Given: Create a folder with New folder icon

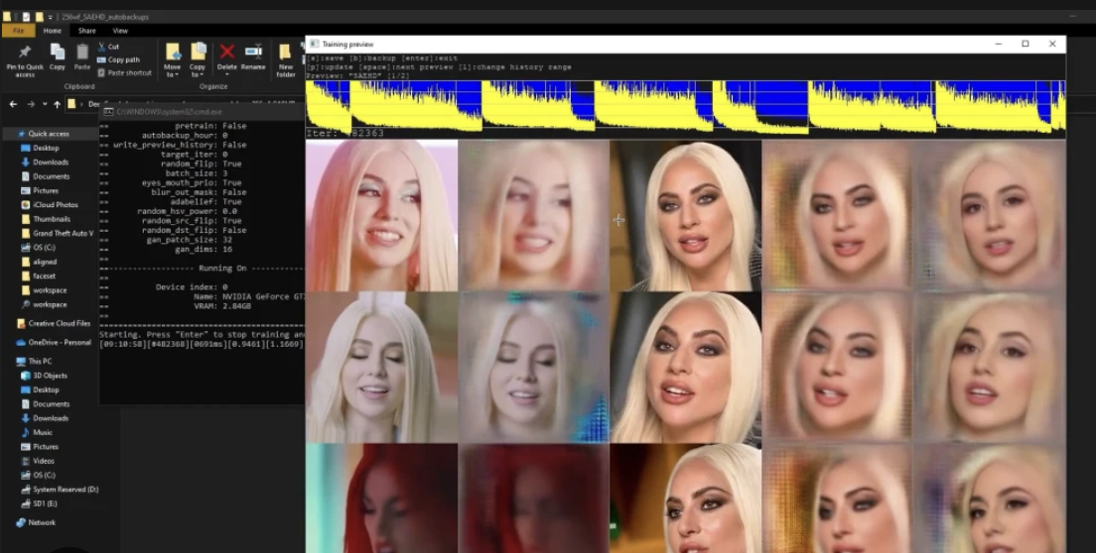Looking at the screenshot, I should 285,52.
